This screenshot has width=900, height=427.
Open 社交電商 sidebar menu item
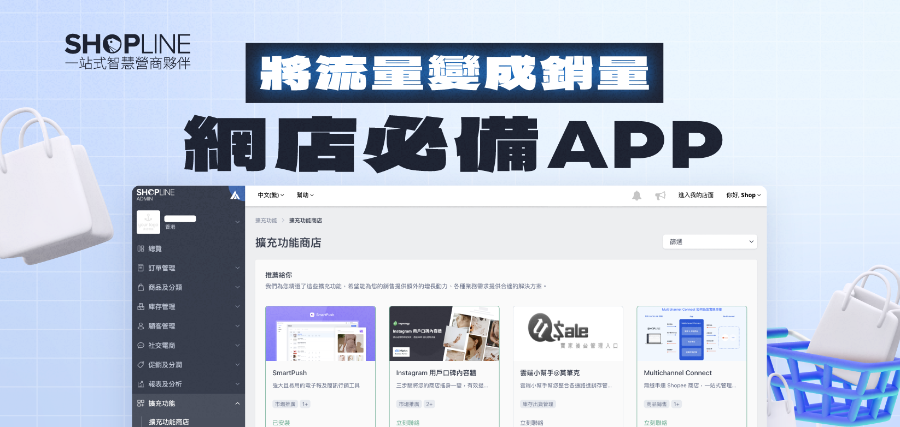(x=188, y=346)
